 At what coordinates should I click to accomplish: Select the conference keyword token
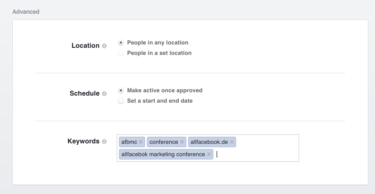pos(164,142)
